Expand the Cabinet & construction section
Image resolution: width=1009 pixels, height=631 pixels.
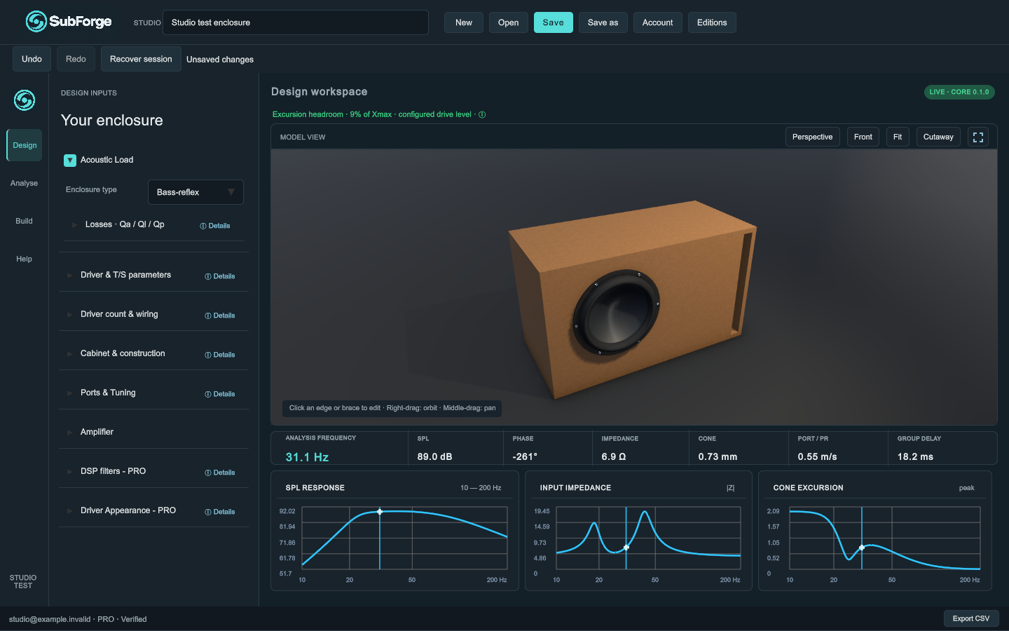pos(123,353)
